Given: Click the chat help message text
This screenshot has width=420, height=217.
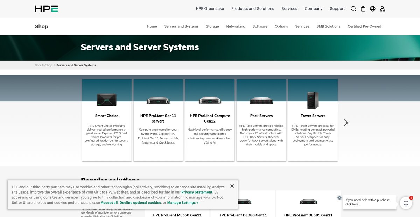Looking at the screenshot, I should [368, 202].
